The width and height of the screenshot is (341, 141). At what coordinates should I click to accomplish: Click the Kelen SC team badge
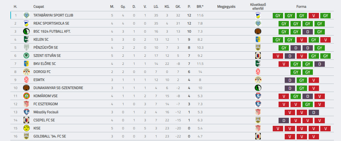pos(26,39)
